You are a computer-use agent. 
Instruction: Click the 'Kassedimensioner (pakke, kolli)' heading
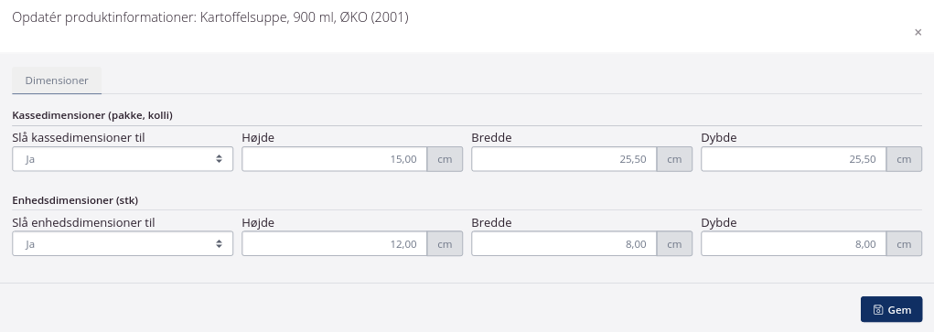(x=92, y=115)
